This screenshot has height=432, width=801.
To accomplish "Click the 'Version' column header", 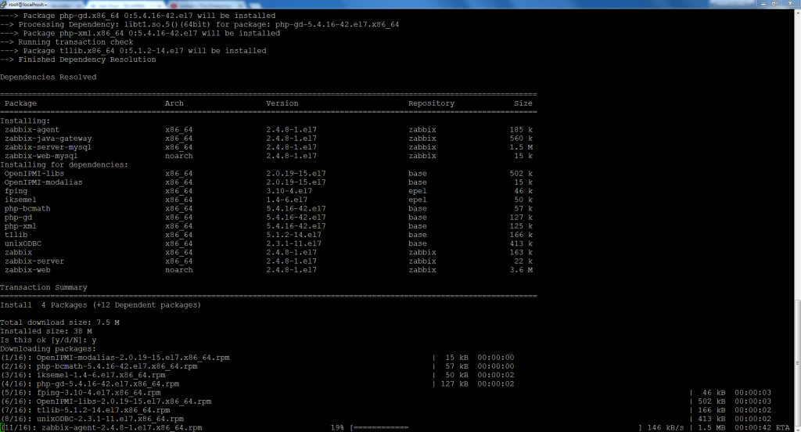I will click(x=282, y=103).
